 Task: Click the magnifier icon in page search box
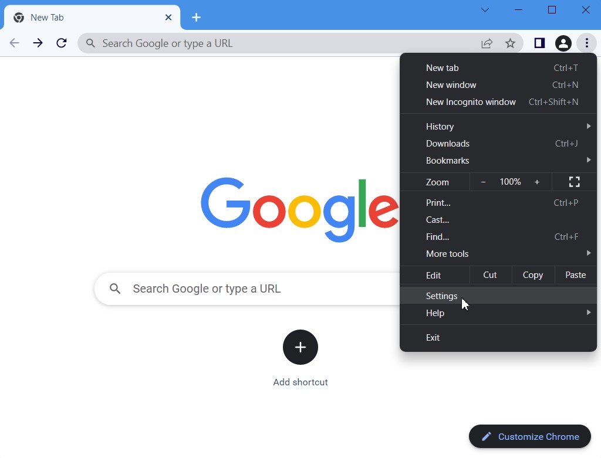click(115, 289)
